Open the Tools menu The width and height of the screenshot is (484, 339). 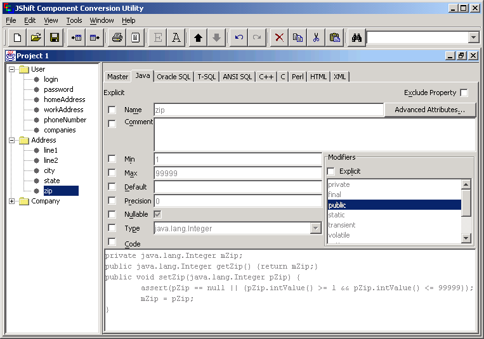point(74,20)
